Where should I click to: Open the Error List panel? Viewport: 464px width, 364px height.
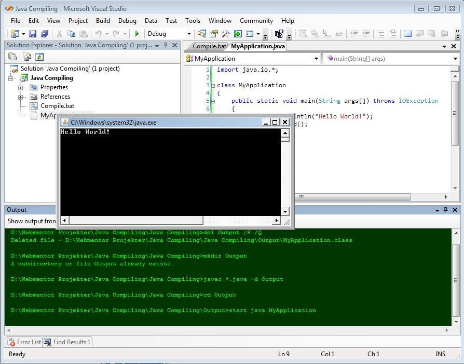point(24,342)
